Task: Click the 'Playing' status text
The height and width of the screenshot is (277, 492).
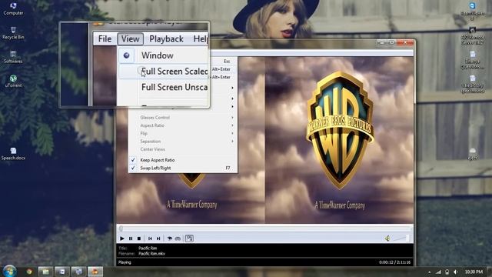Action: tap(125, 262)
